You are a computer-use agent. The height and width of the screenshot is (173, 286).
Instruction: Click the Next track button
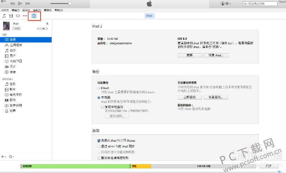tap(28, 4)
